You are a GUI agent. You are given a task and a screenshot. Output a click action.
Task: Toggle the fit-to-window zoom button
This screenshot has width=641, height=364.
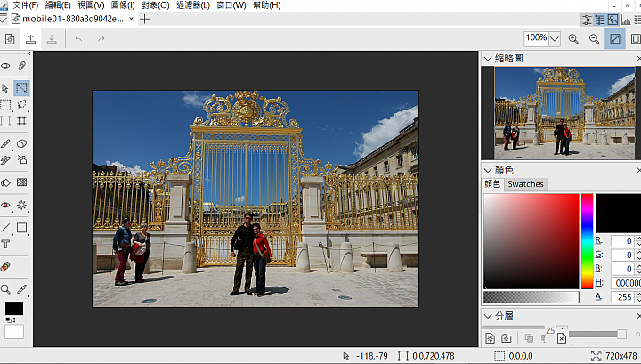[x=615, y=39]
